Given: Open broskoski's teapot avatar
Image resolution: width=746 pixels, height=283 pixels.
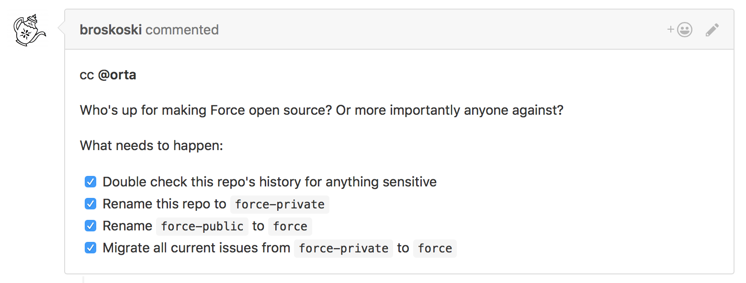Looking at the screenshot, I should tap(29, 30).
